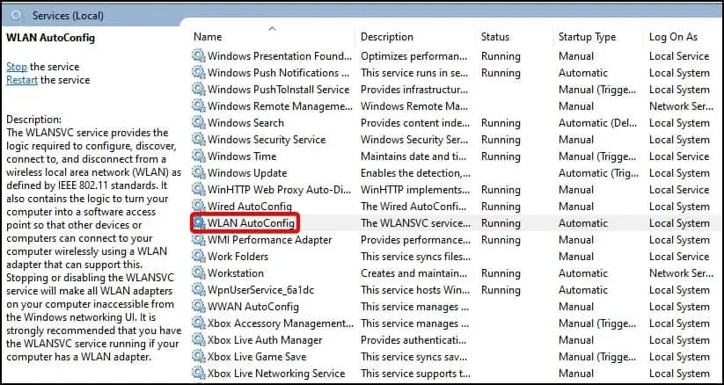Click gear icon beside Windows Time
The height and width of the screenshot is (385, 724).
click(199, 156)
